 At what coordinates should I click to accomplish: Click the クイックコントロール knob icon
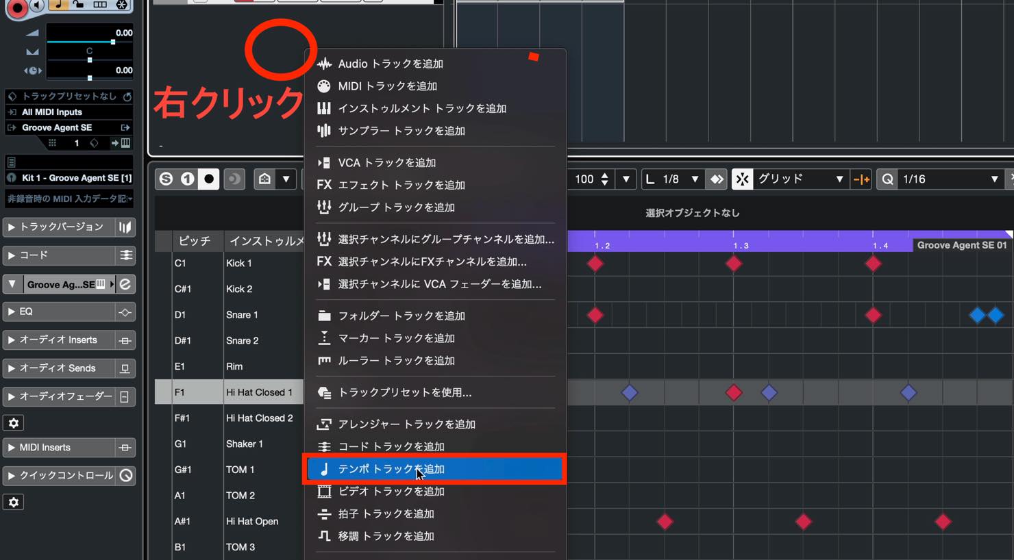point(126,475)
